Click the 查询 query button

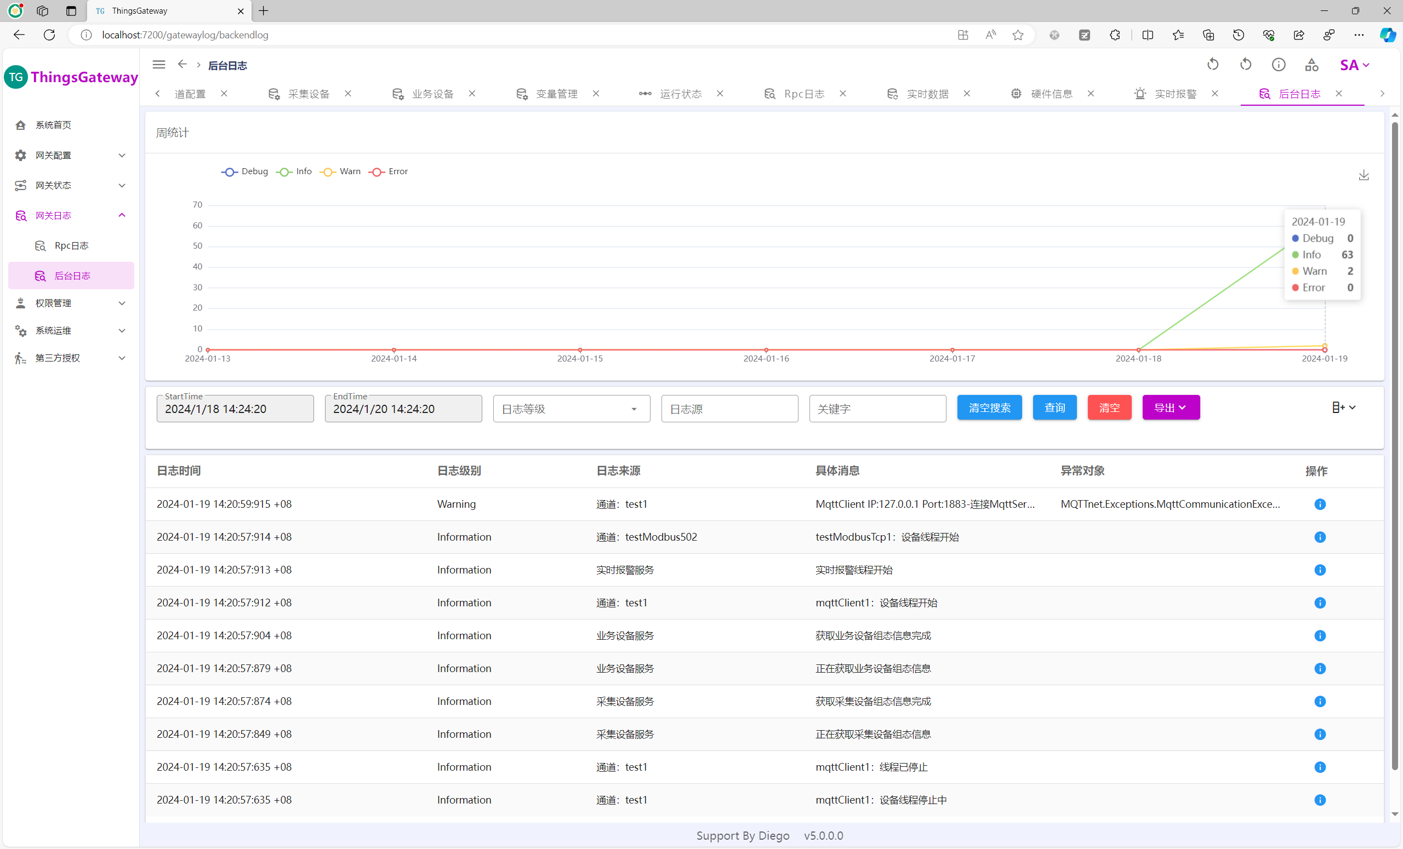click(1054, 408)
